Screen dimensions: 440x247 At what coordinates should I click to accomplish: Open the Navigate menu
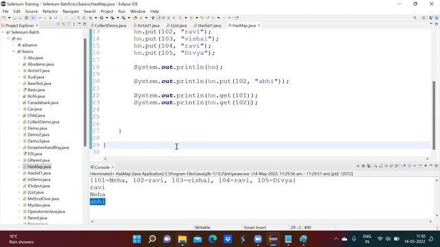pos(71,11)
